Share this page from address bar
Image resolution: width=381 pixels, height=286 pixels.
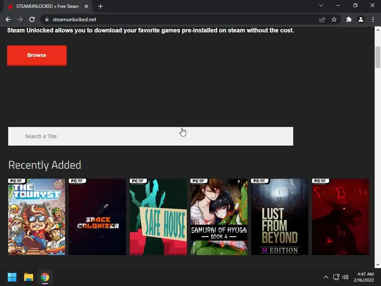point(322,19)
